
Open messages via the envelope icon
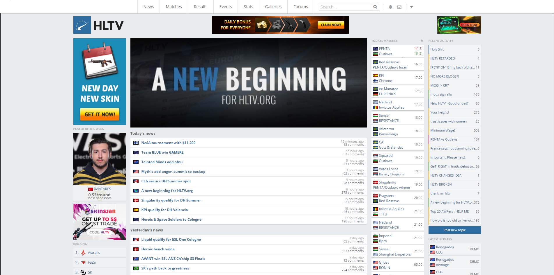[399, 7]
